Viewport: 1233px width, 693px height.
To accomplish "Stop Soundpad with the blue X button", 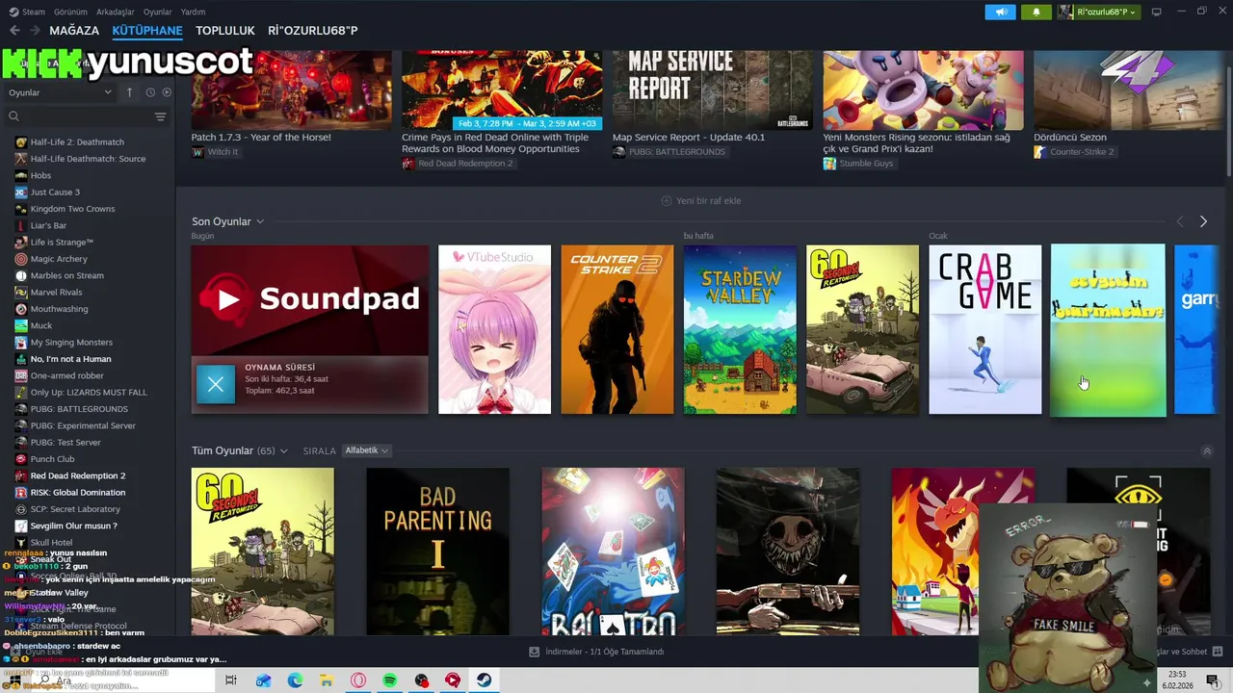I will pyautogui.click(x=216, y=384).
